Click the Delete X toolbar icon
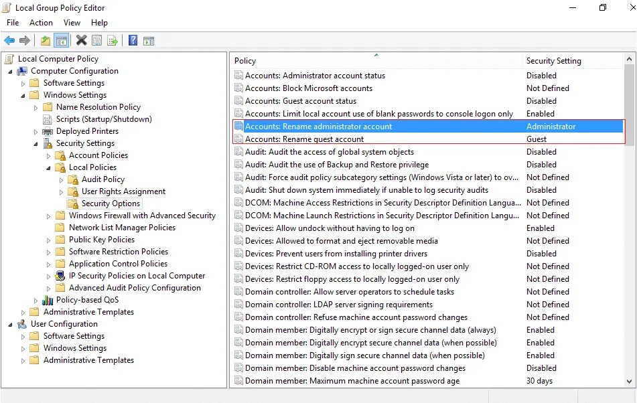The width and height of the screenshot is (637, 403). 81,40
